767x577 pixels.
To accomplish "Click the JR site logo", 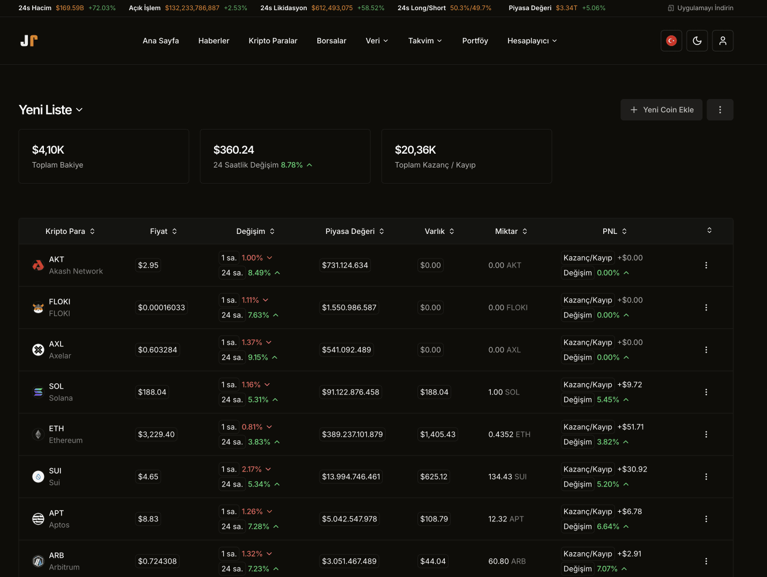I will tap(29, 41).
